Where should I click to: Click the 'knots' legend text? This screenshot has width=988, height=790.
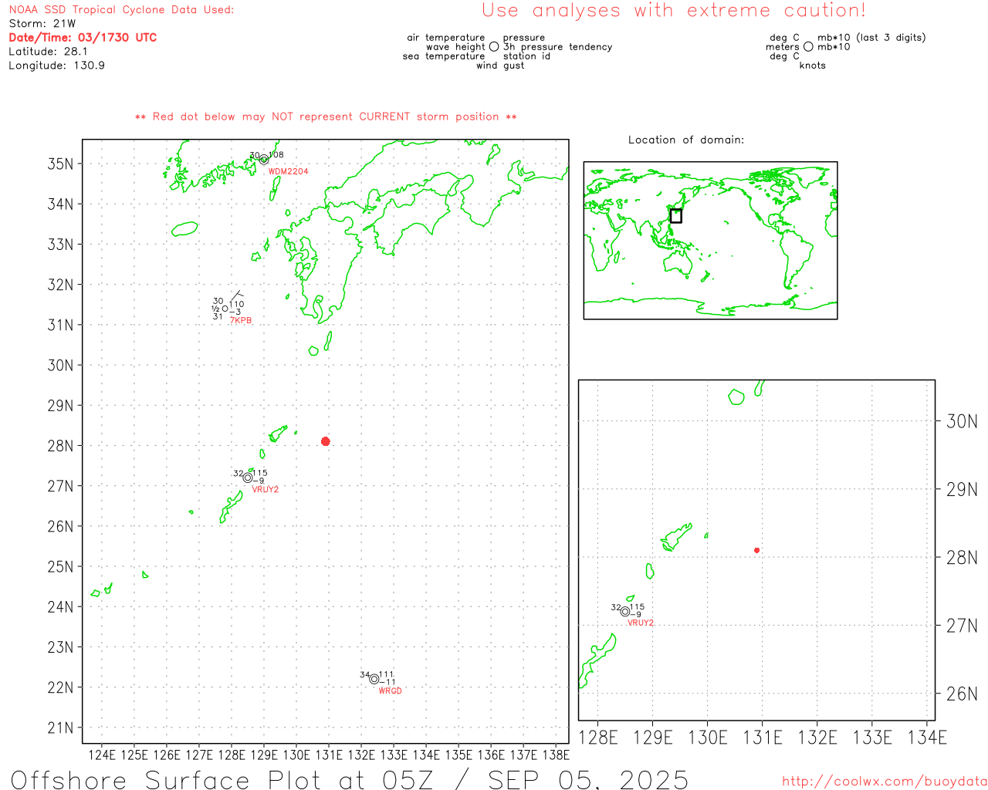tap(813, 66)
